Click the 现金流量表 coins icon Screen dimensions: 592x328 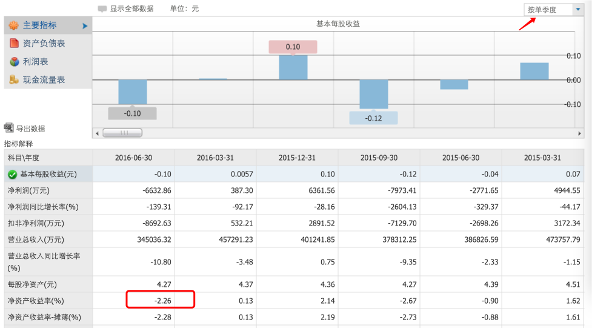14,80
